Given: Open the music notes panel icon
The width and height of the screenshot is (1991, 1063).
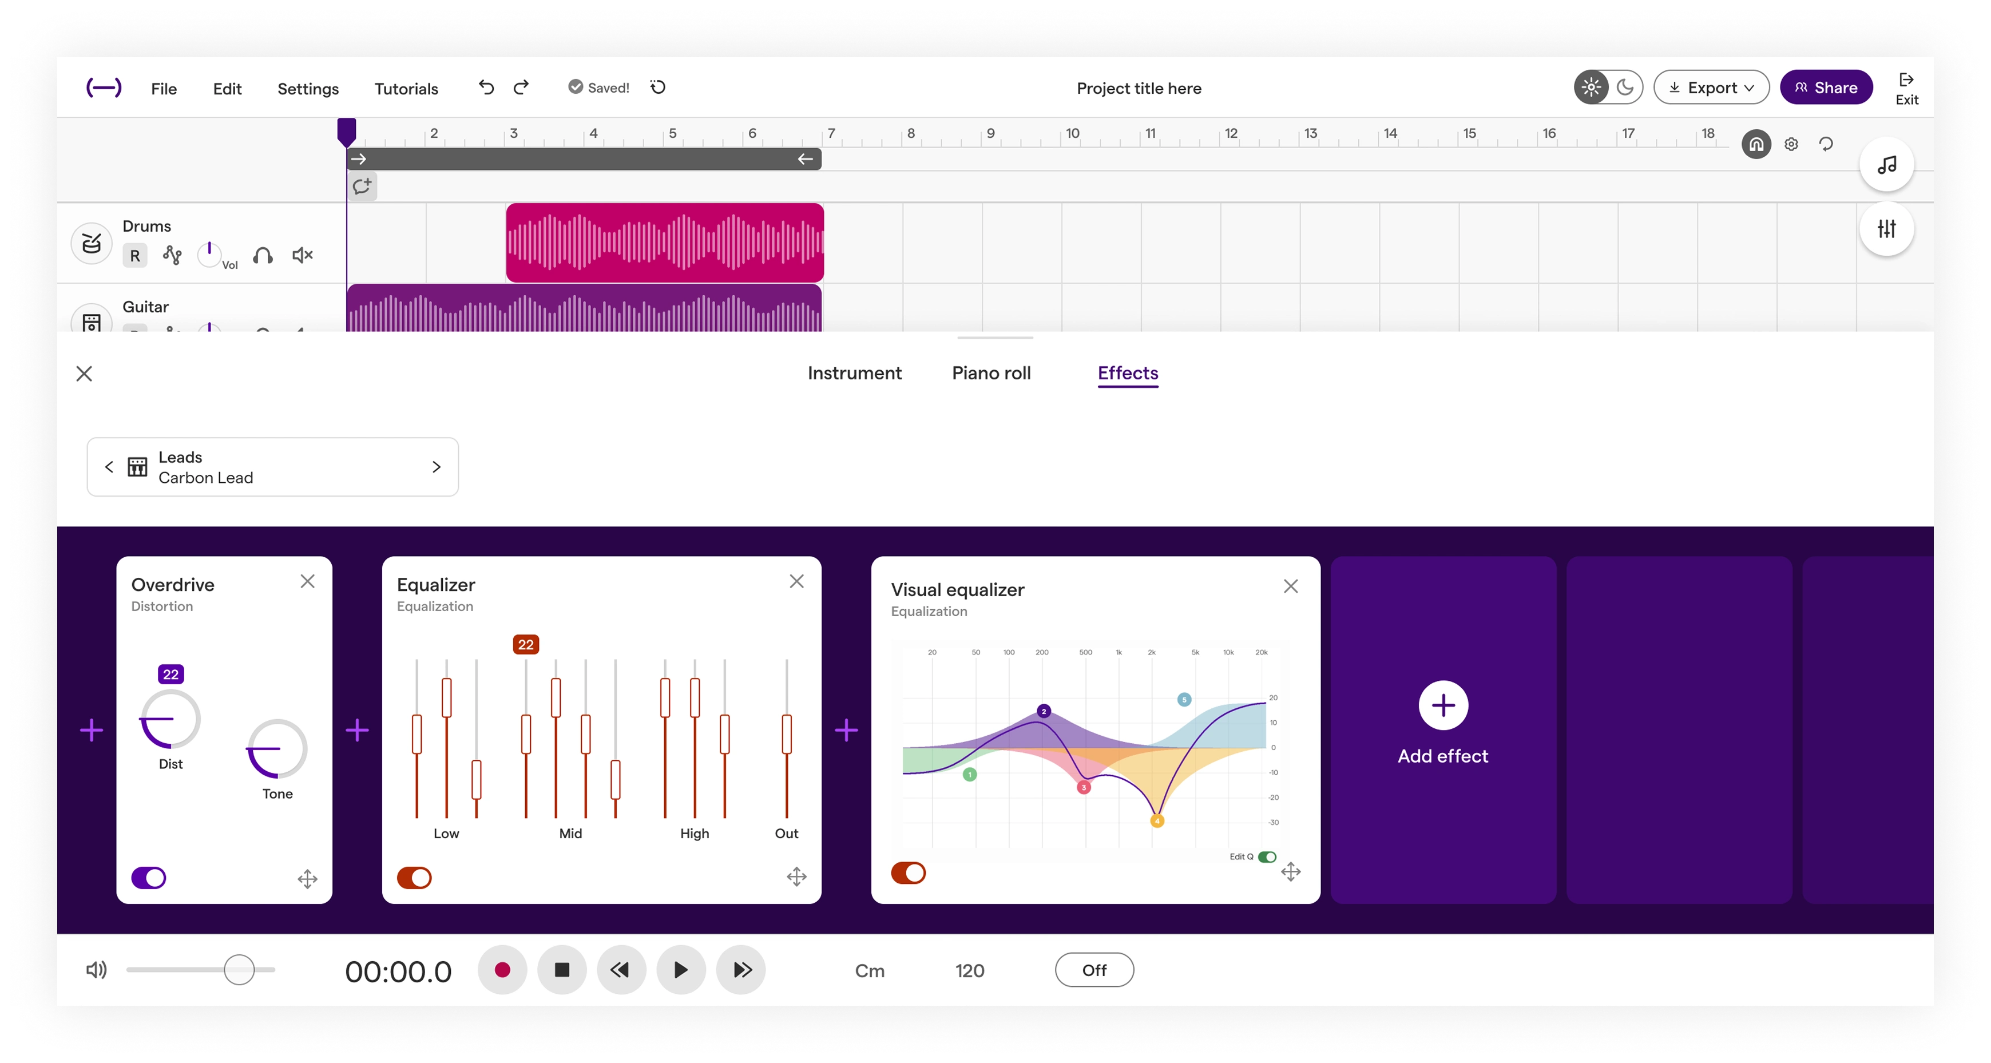Looking at the screenshot, I should pos(1887,165).
